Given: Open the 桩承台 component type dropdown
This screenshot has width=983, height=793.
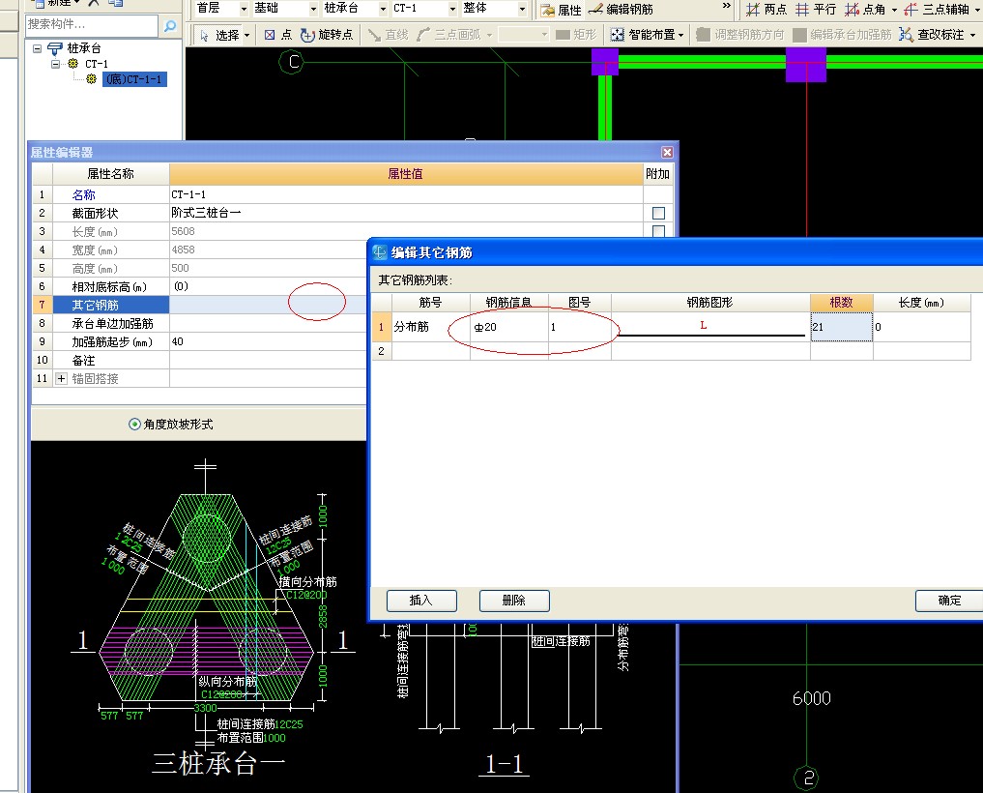Looking at the screenshot, I should (x=383, y=9).
